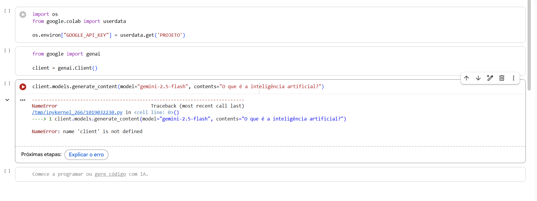Click the first cell's execution count brackets
Screen dimensions: 537x201
(7, 11)
